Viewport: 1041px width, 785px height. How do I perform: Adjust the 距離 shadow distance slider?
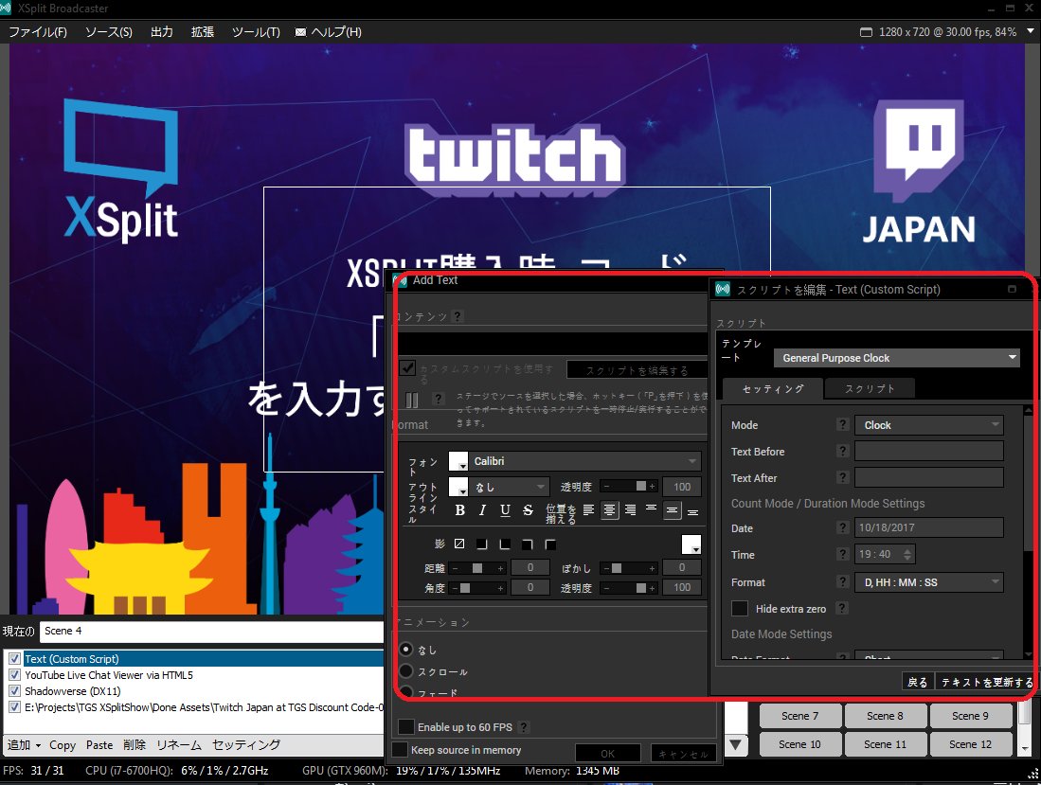point(476,568)
